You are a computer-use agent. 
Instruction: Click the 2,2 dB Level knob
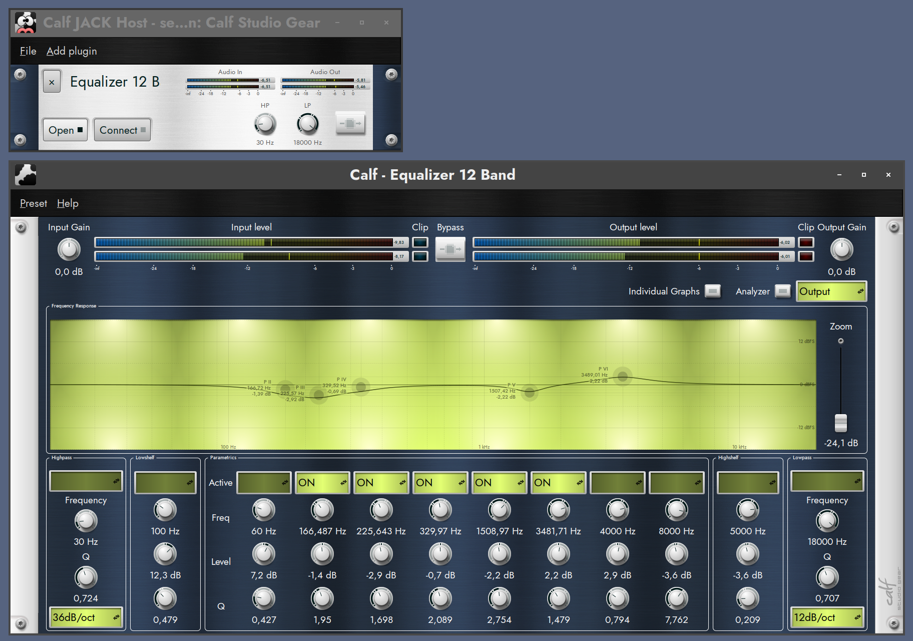pyautogui.click(x=558, y=554)
